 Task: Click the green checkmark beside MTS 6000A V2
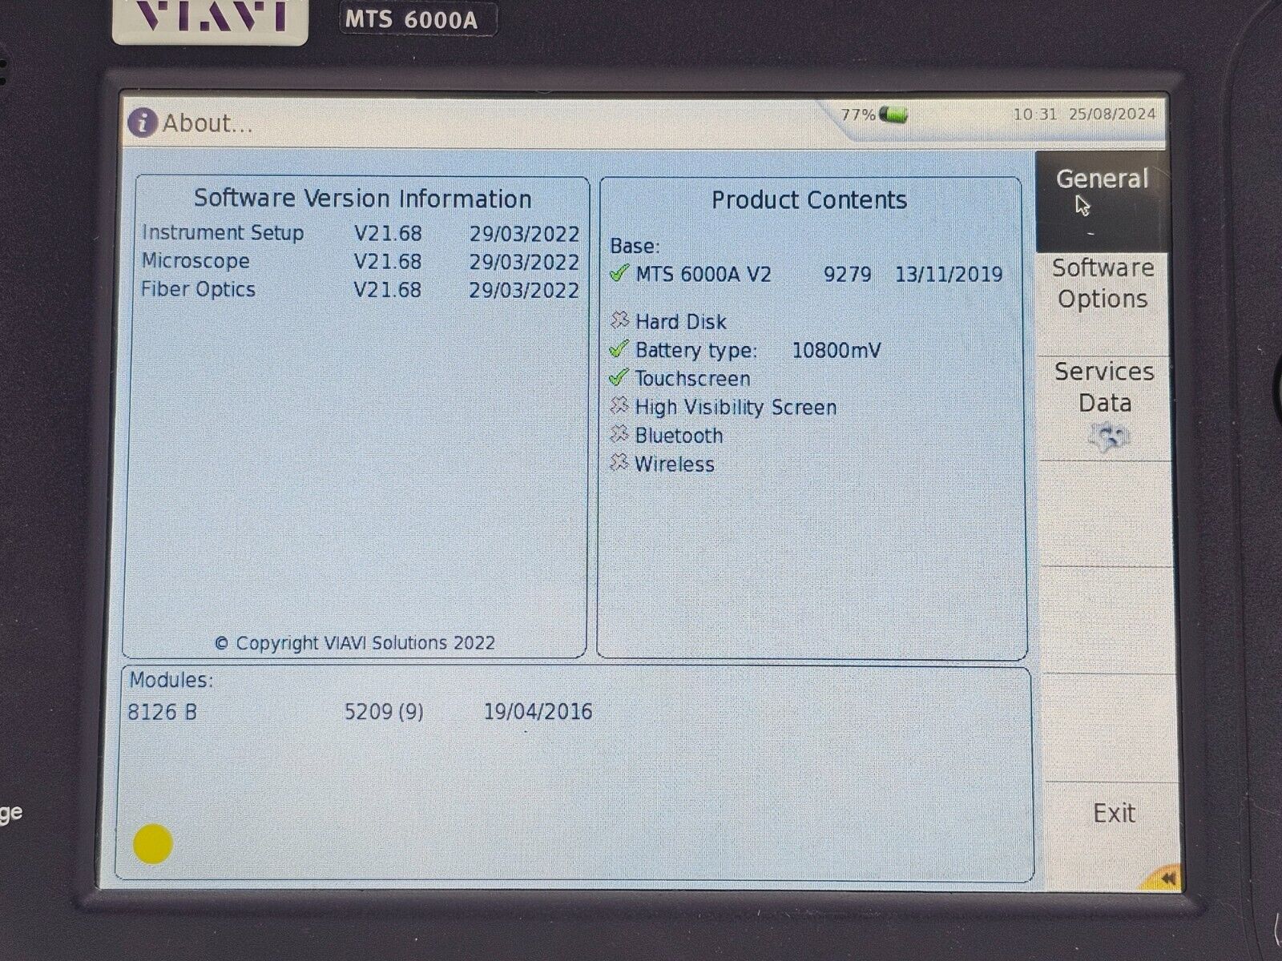point(618,274)
